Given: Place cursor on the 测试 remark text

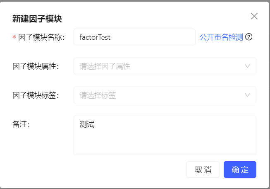Looking at the screenshot, I should tap(87, 124).
